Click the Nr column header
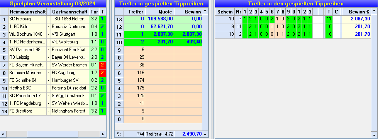 point(238,12)
